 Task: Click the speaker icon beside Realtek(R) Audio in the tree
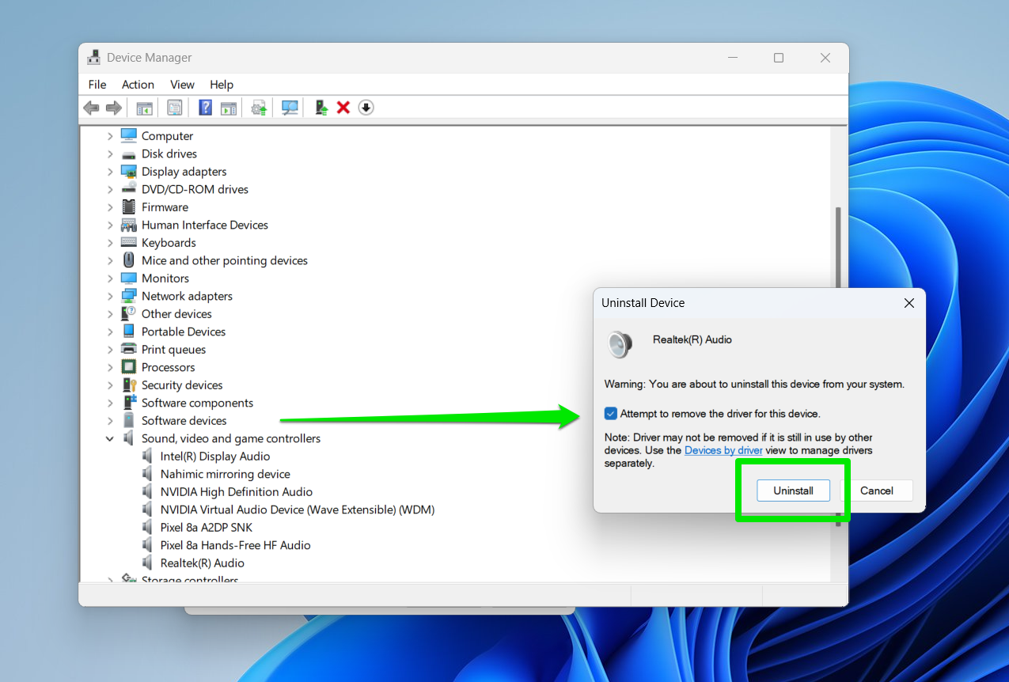[x=147, y=563]
